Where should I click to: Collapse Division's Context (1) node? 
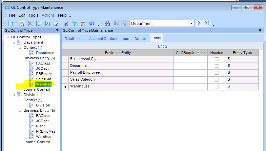[x=20, y=100]
